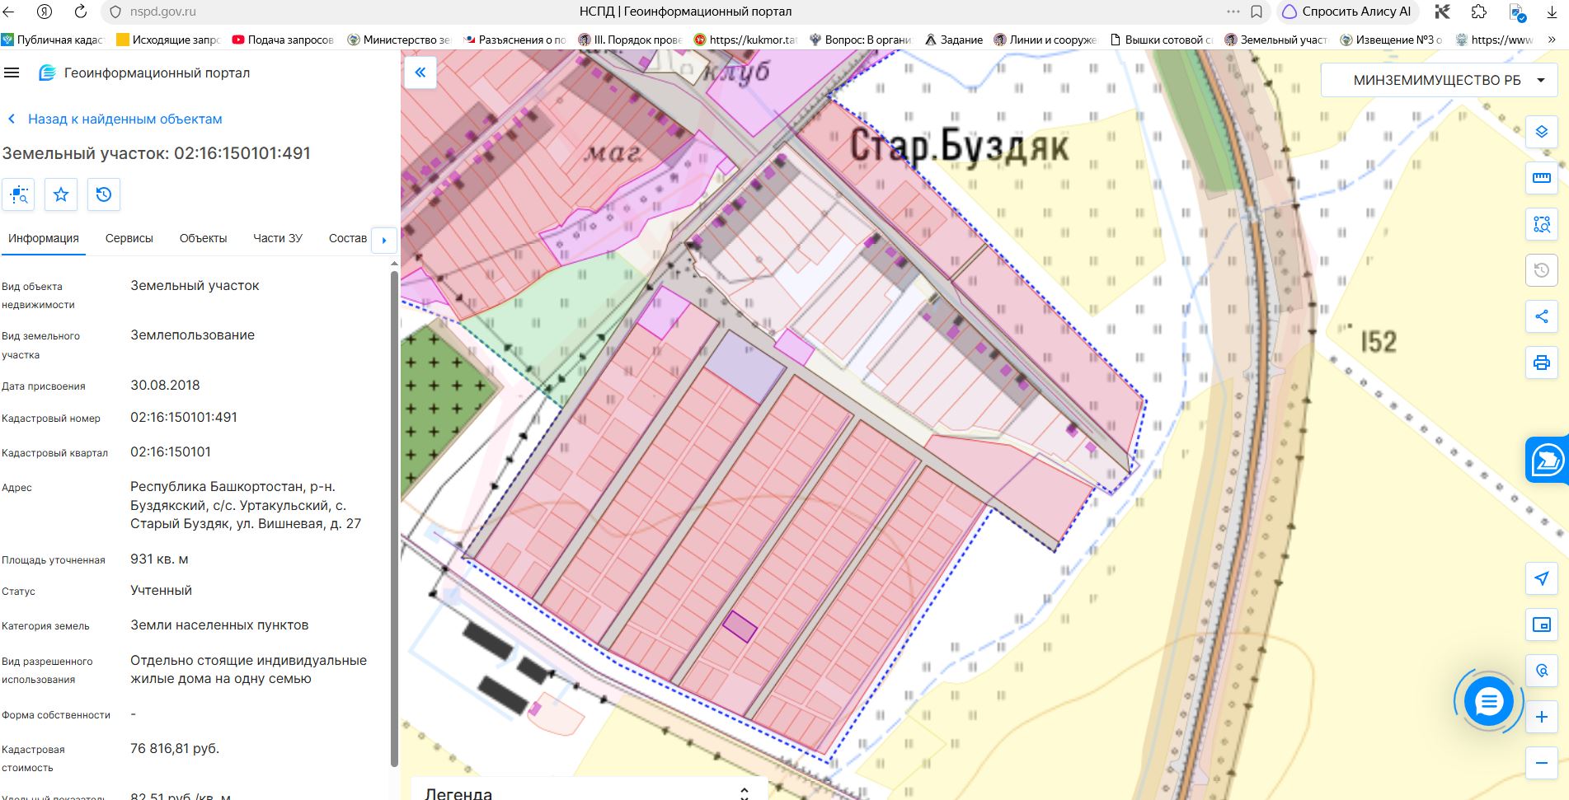1569x800 pixels.
Task: Zoom out with the minus button
Action: coord(1541,763)
